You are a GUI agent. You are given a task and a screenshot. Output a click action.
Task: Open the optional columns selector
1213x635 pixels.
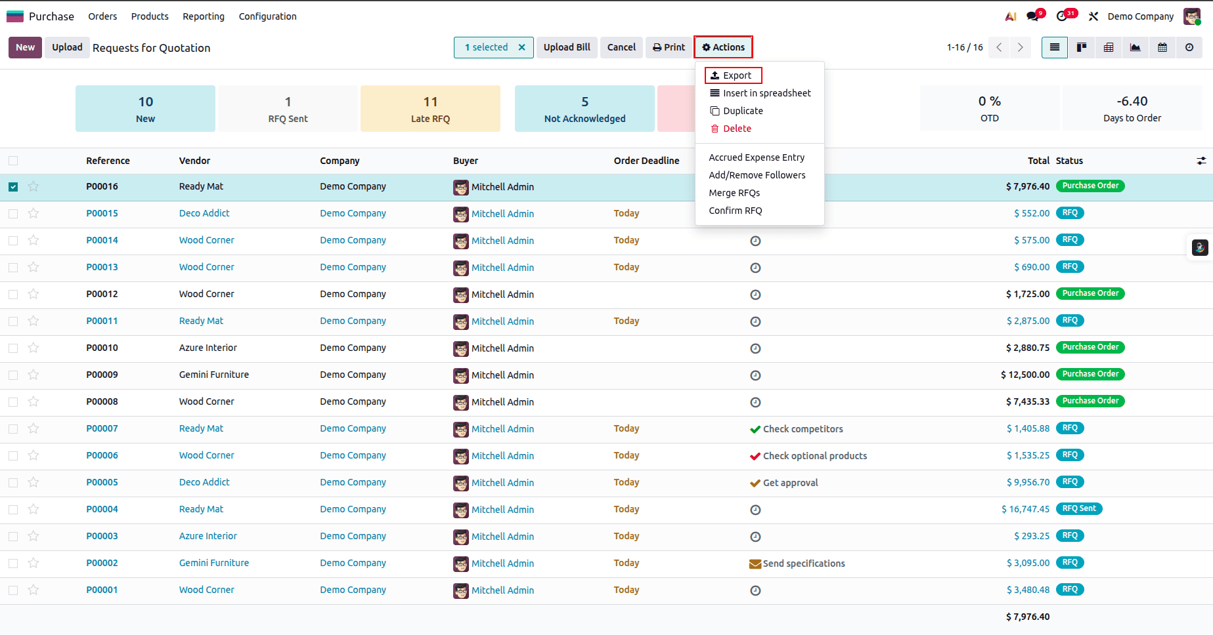(1202, 160)
